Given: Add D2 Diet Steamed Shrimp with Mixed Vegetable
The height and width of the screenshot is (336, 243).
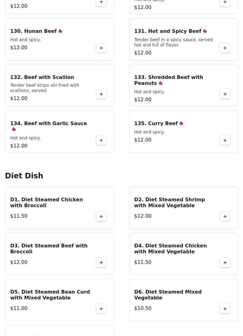Looking at the screenshot, I should 225,216.
